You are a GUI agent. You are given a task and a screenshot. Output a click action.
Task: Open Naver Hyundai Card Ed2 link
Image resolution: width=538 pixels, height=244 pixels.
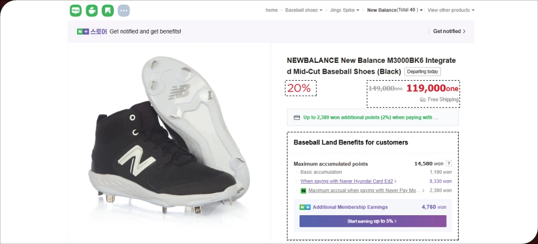point(347,181)
